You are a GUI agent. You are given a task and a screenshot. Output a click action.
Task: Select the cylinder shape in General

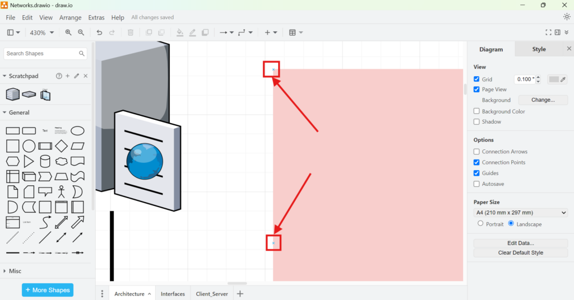click(x=45, y=161)
